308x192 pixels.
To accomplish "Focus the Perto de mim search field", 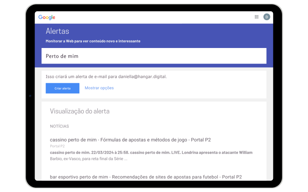I will point(154,56).
